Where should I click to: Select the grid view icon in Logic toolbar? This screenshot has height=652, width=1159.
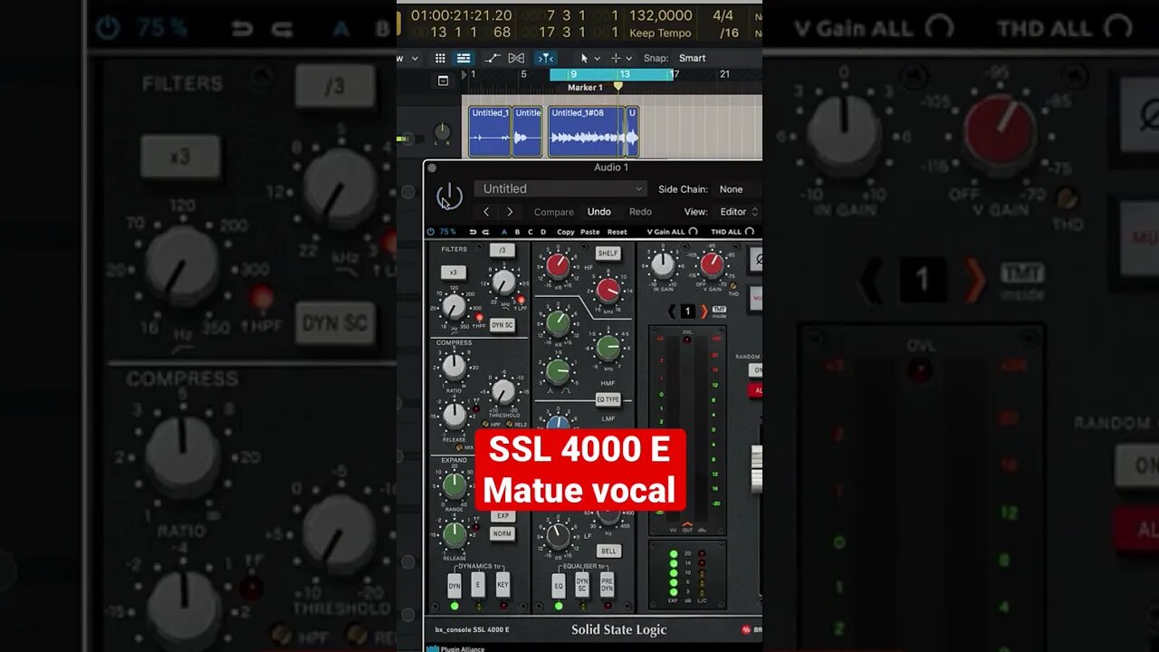pyautogui.click(x=440, y=58)
